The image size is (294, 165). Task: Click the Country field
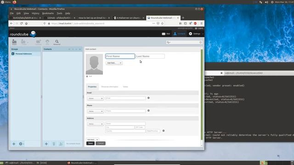pyautogui.click(x=125, y=131)
